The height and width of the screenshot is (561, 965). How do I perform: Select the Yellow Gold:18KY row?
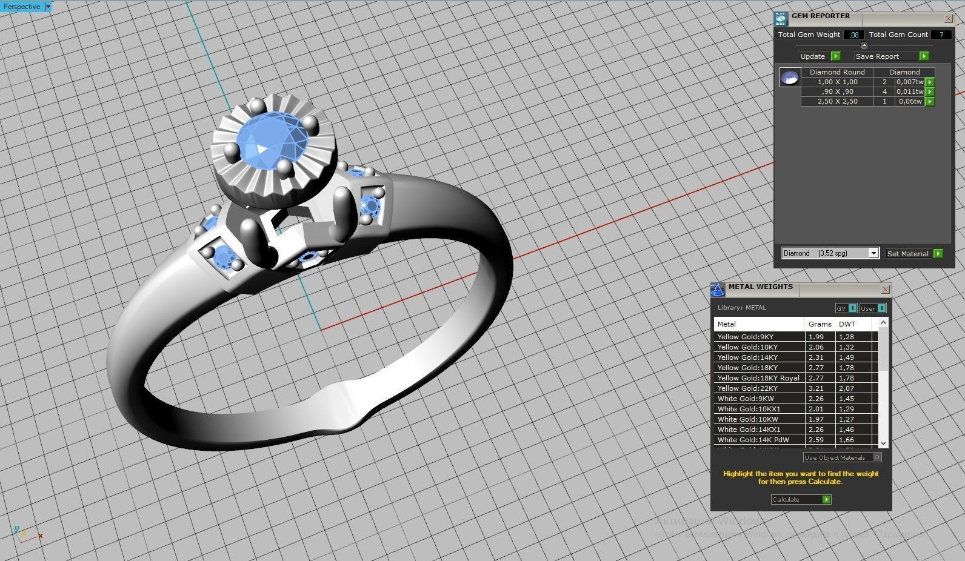click(796, 368)
